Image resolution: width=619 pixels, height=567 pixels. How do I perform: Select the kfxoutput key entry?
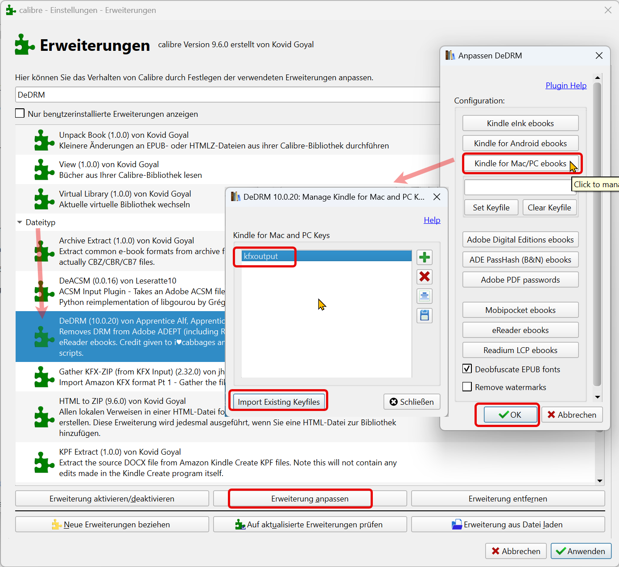point(326,256)
